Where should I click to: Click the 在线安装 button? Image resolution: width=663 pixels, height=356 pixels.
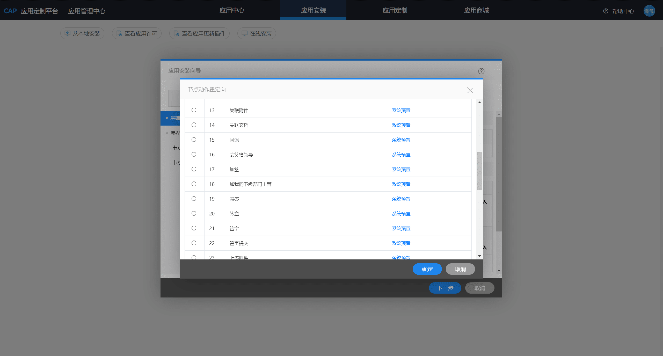257,33
